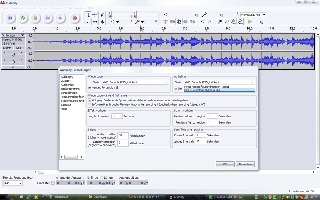Skip to start of the track
This screenshot has height=200, width=320.
click(48, 18)
